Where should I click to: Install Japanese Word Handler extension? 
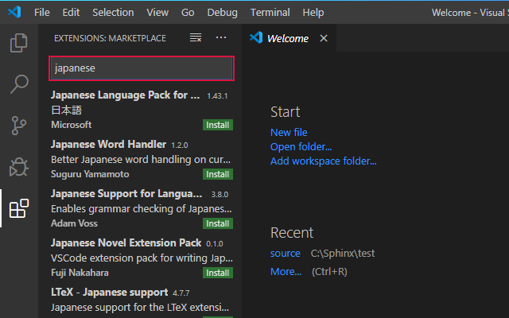[218, 174]
